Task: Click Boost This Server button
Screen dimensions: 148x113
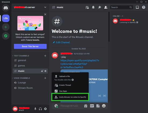Action: coord(30,46)
